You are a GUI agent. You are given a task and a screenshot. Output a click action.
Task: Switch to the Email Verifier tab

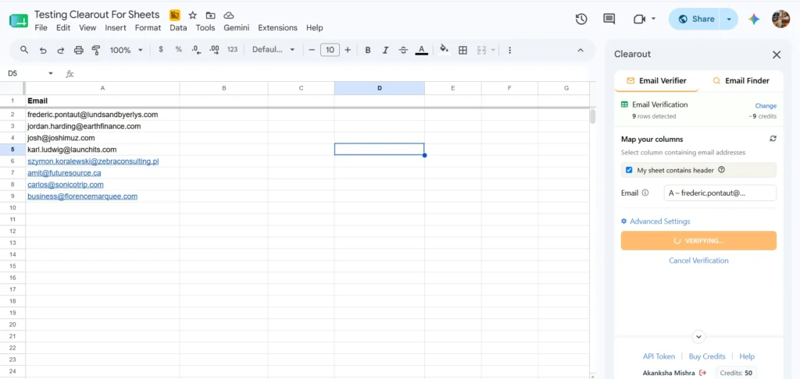[656, 80]
